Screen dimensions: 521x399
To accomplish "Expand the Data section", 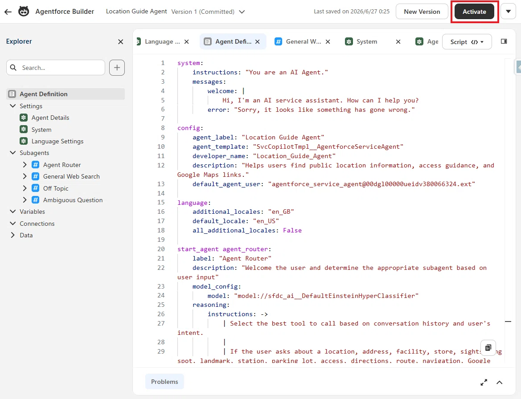I will pyautogui.click(x=13, y=235).
